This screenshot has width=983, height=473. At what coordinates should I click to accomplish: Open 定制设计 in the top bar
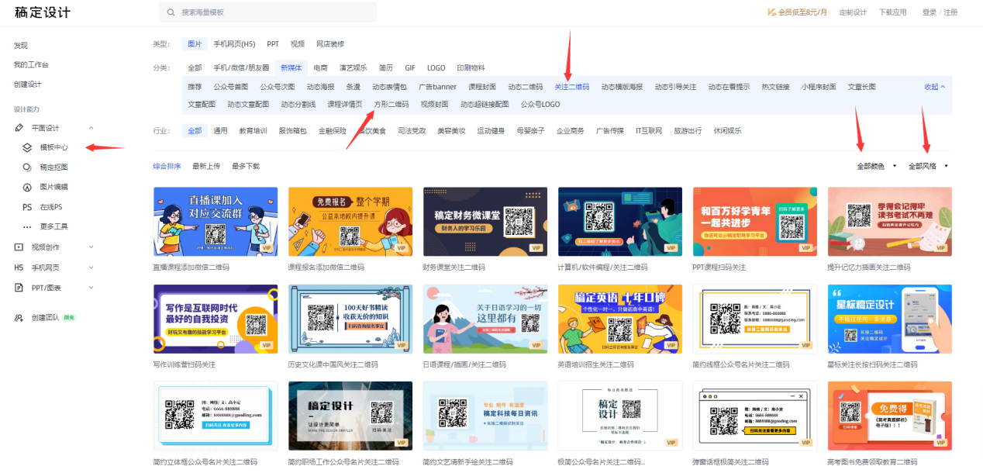tap(853, 12)
